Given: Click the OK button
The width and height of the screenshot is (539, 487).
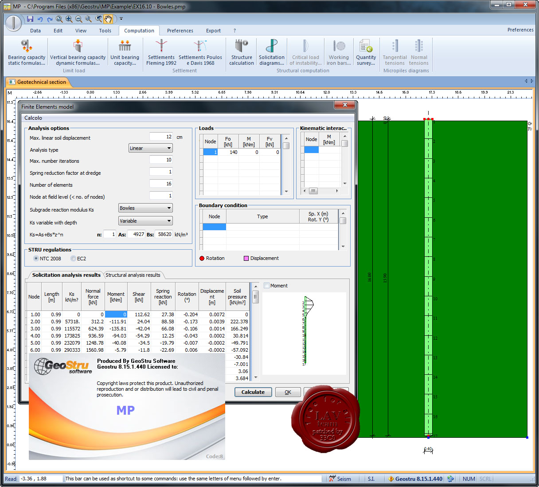Looking at the screenshot, I should pos(288,392).
